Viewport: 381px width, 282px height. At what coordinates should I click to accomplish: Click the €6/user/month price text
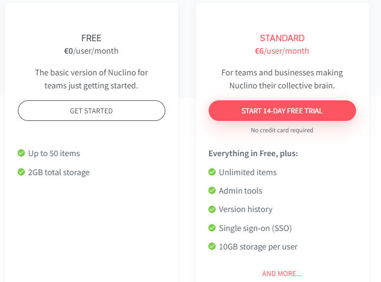(282, 51)
